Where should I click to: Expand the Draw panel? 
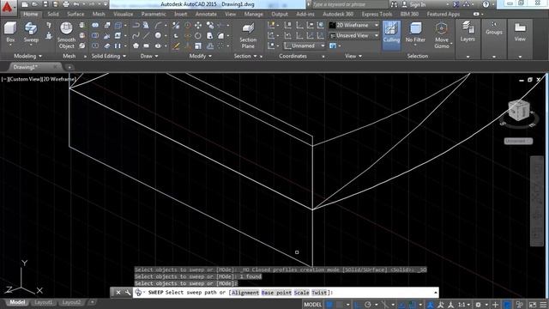coord(149,56)
